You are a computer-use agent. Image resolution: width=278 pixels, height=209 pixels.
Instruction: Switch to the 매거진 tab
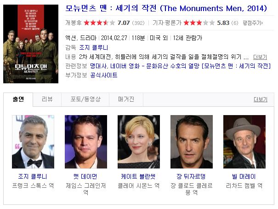tap(126, 99)
